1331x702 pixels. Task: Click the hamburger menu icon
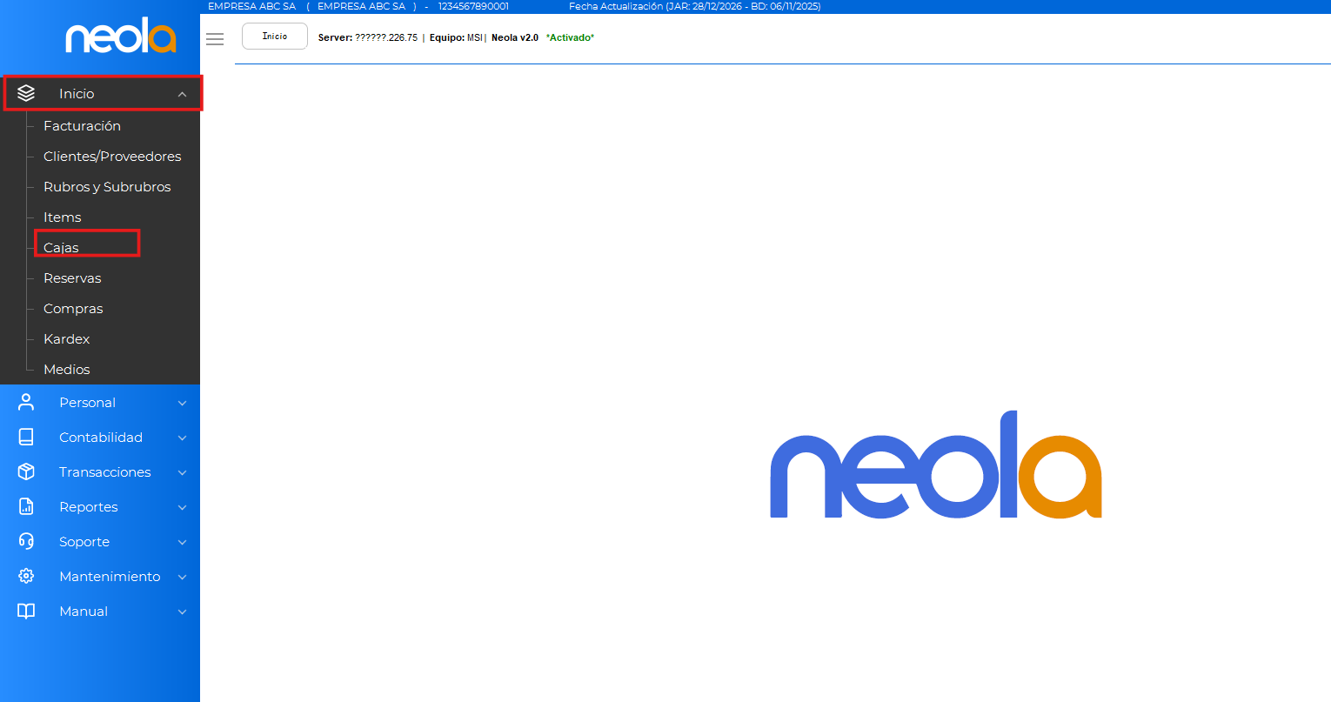tap(215, 39)
